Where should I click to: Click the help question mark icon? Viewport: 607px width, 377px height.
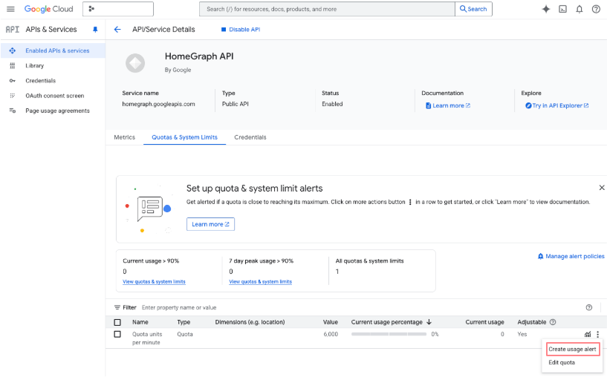pos(596,9)
